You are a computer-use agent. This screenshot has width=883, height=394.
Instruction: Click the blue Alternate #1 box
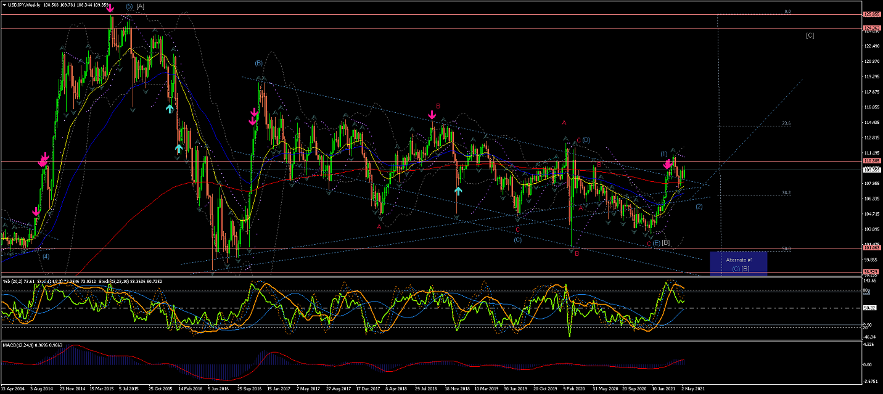737,263
